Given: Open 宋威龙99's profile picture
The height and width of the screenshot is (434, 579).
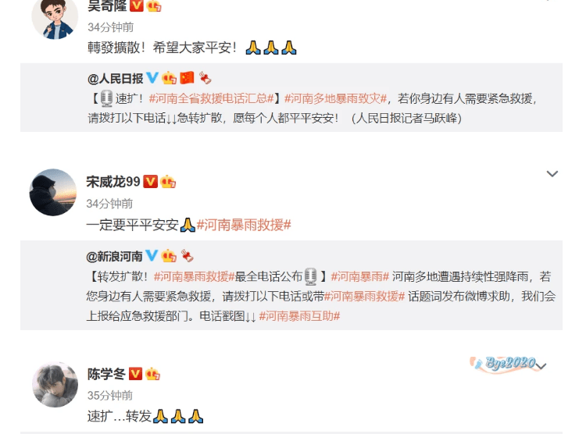Looking at the screenshot, I should pos(53,192).
